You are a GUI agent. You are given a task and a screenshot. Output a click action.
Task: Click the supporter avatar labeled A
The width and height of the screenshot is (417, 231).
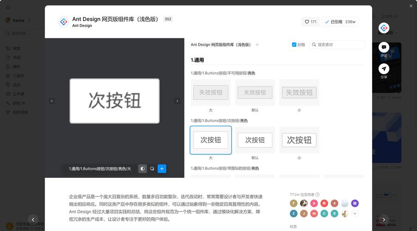click(x=314, y=203)
